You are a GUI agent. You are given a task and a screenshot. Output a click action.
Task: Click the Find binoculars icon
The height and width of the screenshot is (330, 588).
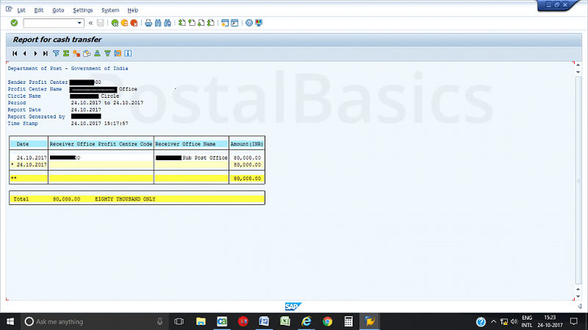click(x=158, y=23)
